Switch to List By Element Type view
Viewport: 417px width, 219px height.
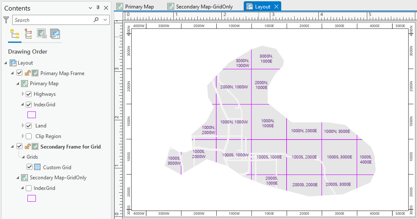click(x=28, y=34)
